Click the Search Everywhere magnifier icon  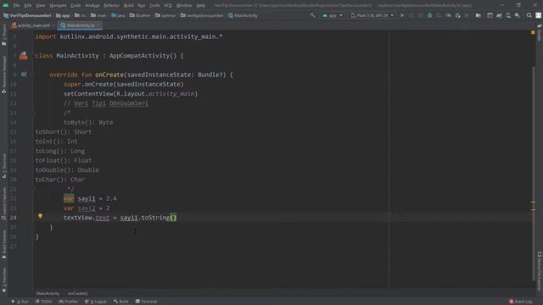tap(529, 15)
